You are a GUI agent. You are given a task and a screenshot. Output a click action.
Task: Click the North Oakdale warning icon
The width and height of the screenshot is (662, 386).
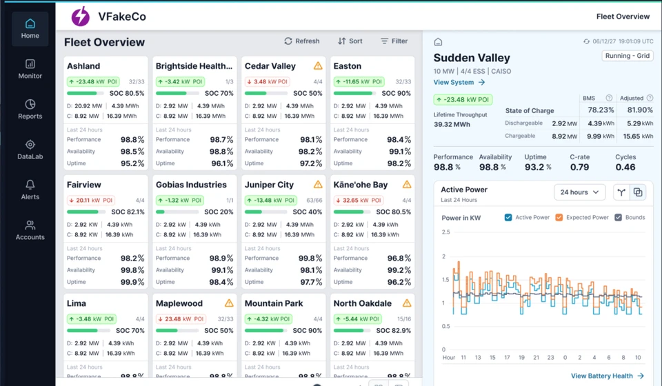click(x=407, y=303)
